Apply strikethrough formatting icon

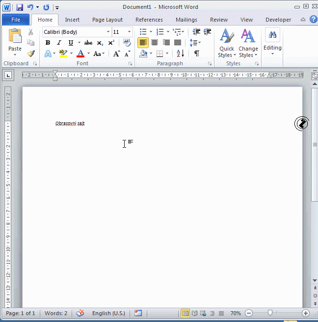click(x=88, y=43)
